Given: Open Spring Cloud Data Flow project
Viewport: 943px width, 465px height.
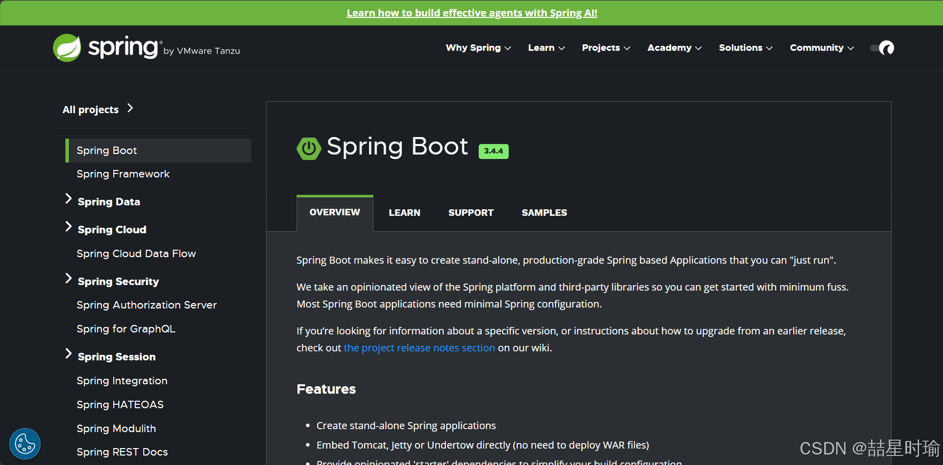Looking at the screenshot, I should coord(136,254).
